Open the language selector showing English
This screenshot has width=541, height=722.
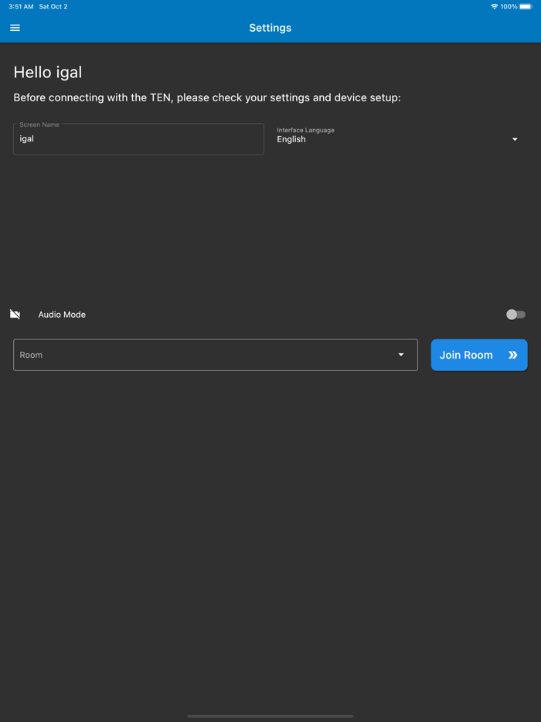398,139
